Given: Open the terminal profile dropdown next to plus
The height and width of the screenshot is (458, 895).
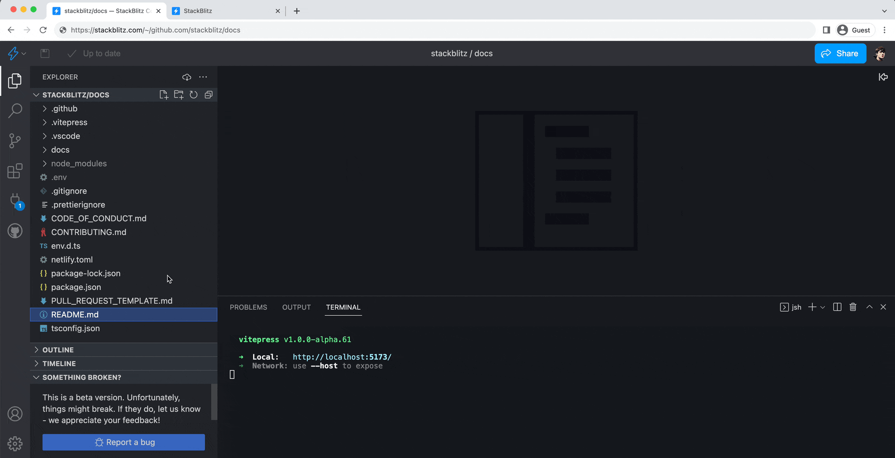Looking at the screenshot, I should pyautogui.click(x=823, y=307).
